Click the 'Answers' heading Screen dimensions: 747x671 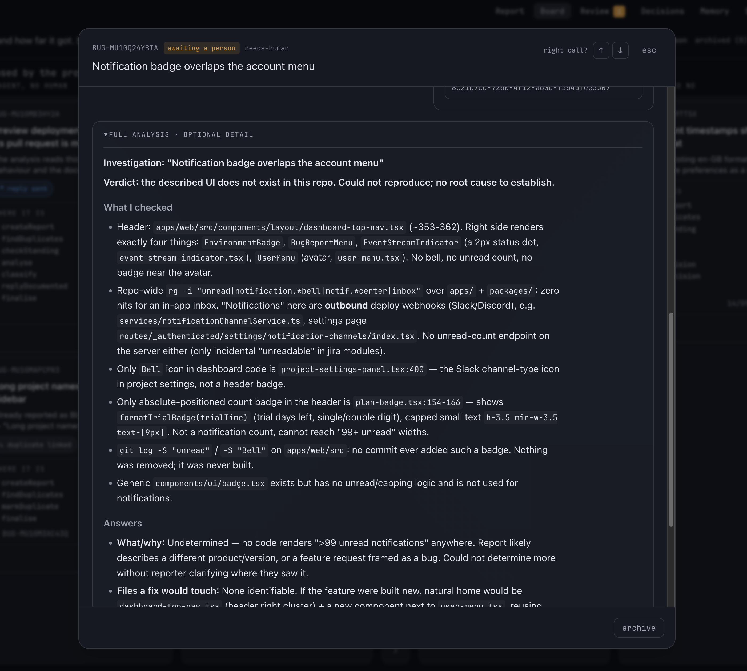(x=123, y=523)
